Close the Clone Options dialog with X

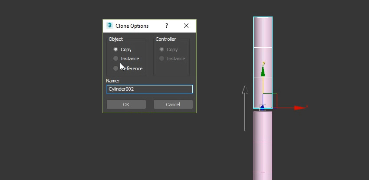(186, 26)
